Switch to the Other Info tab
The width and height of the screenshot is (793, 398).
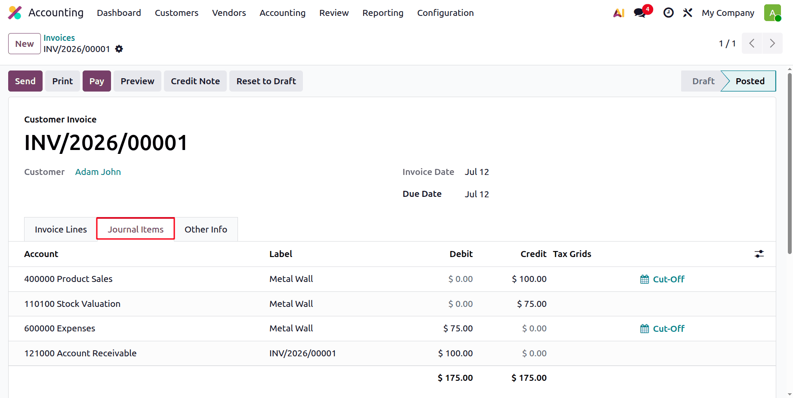(x=206, y=230)
